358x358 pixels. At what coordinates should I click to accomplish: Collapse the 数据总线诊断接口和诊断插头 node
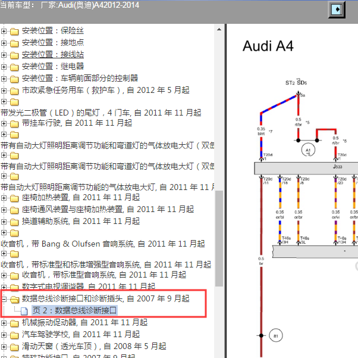coord(4,299)
